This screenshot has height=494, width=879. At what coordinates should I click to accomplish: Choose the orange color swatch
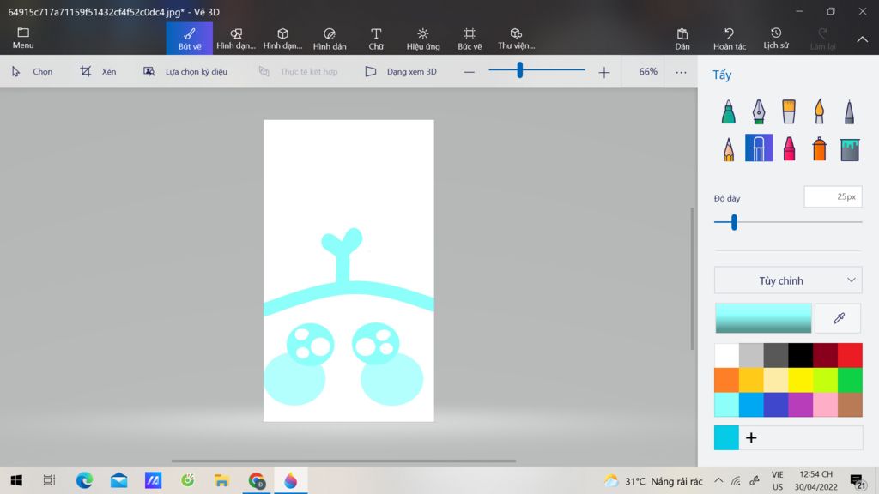[x=726, y=380]
